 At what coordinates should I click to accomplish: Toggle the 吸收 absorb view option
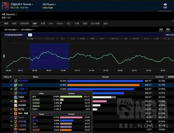point(168,30)
